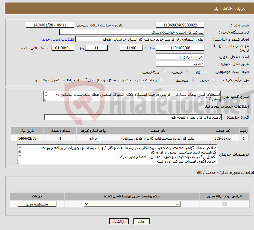Click the general need description text area
This screenshot has width=254, height=230.
pos(132,96)
